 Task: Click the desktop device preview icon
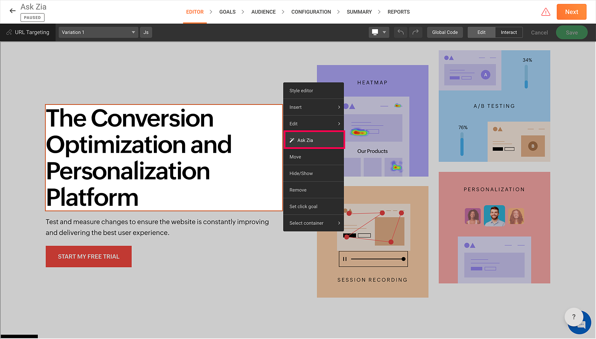pyautogui.click(x=375, y=32)
